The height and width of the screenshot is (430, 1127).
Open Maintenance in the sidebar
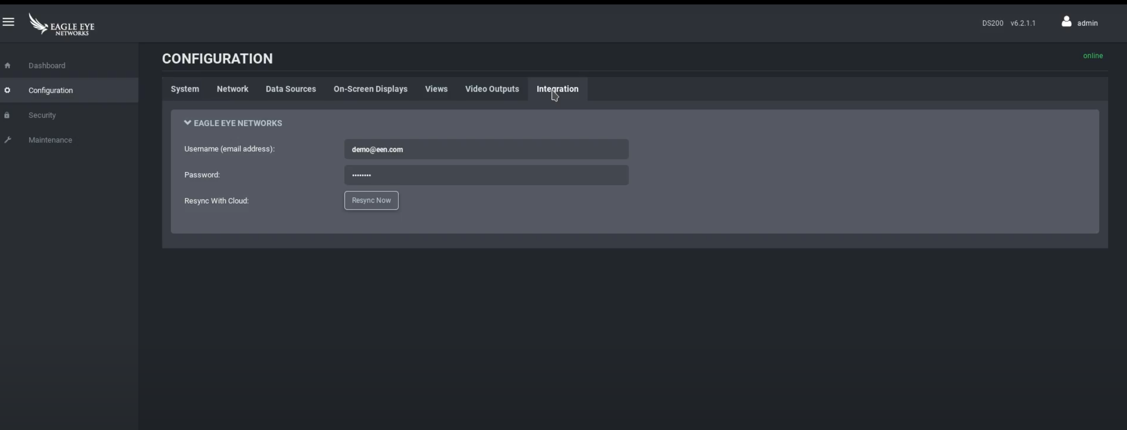[x=50, y=140]
